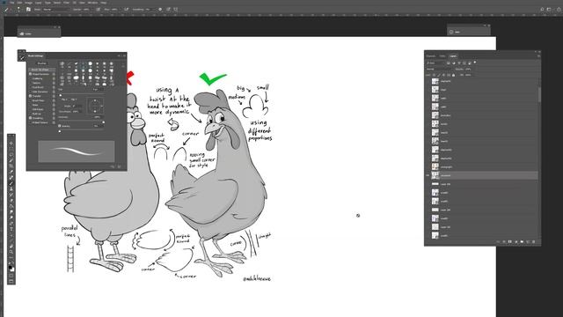563x317 pixels.
Task: Select the Clone Stamp tool
Action: 11,189
